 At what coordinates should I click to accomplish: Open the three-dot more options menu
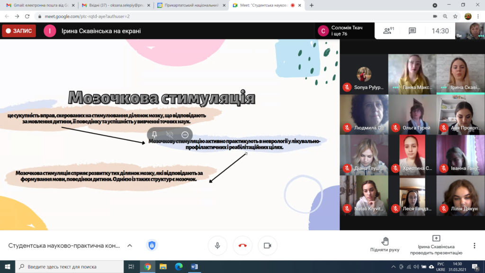coord(475,246)
